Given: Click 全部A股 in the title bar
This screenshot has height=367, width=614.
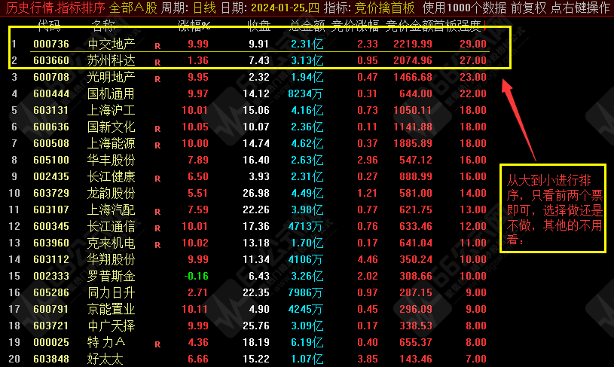Looking at the screenshot, I should click(133, 8).
